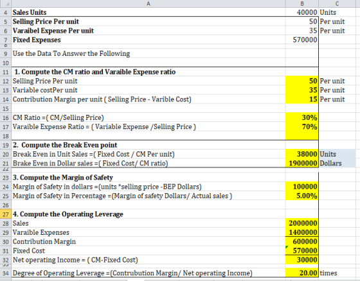
Task: Click 'Compute the Margin of Safety' heading
Action: 63,178
